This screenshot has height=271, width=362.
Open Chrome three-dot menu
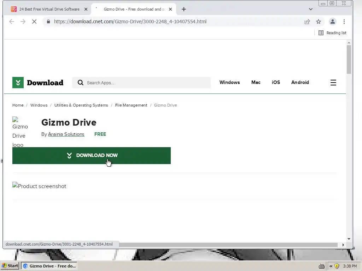click(344, 22)
